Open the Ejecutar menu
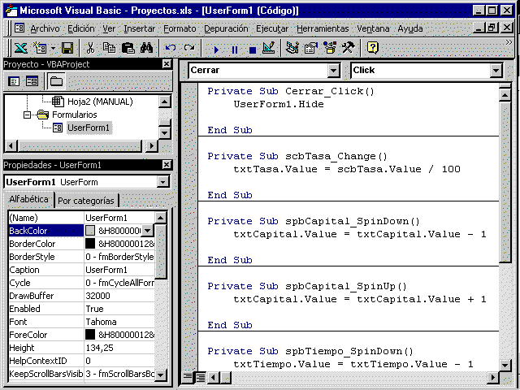 [x=272, y=29]
